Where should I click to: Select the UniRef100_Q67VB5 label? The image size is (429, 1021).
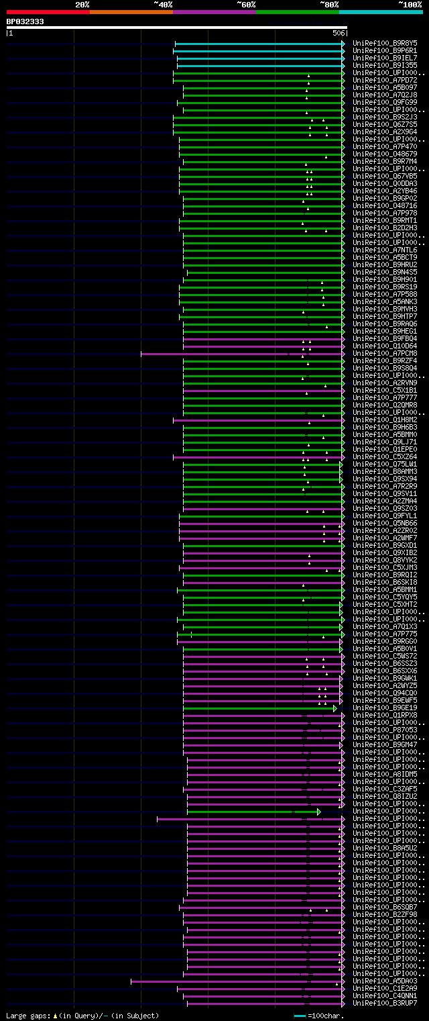[385, 176]
